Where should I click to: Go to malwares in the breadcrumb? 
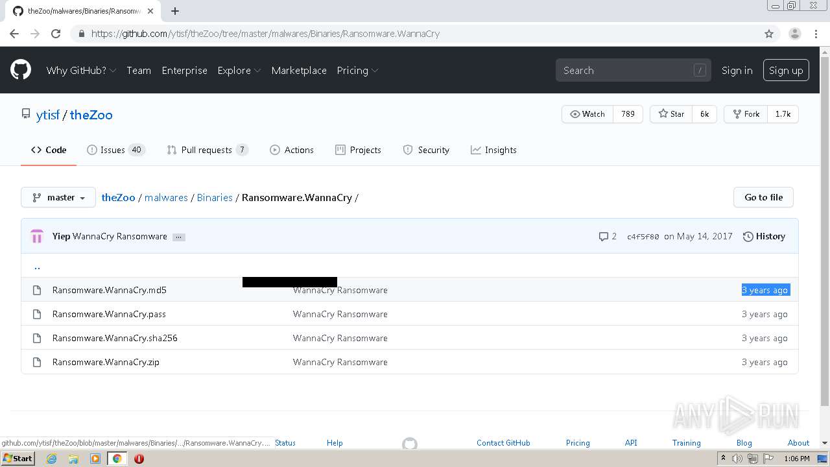(166, 197)
